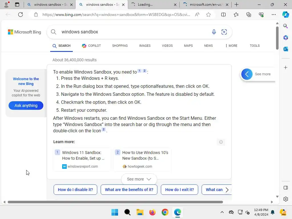
Task: Activate Read aloud icon in address bar
Action: pyautogui.click(x=197, y=15)
